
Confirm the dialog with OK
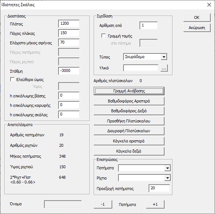197,17
